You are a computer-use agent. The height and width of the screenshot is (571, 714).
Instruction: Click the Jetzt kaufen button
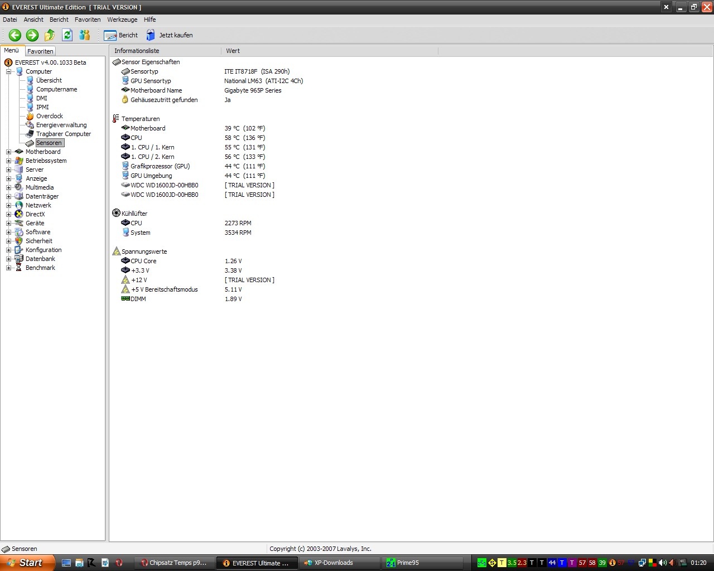[170, 35]
